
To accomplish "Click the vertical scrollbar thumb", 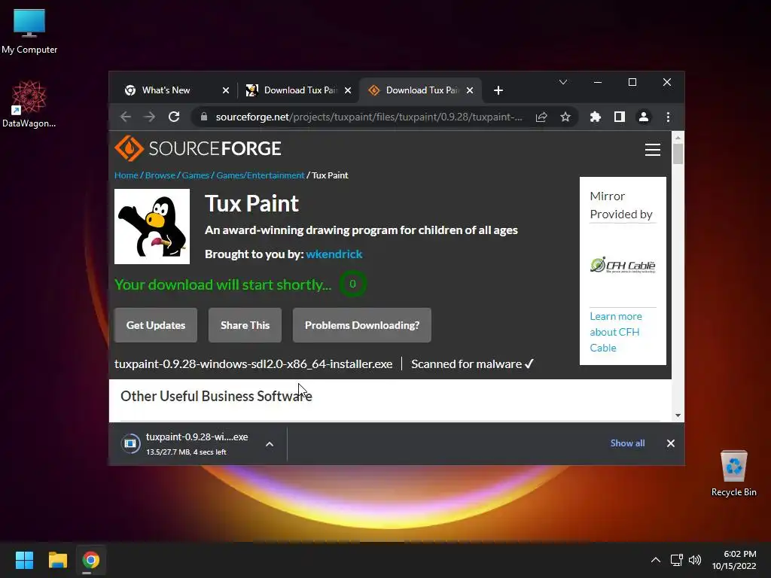I will click(x=678, y=154).
